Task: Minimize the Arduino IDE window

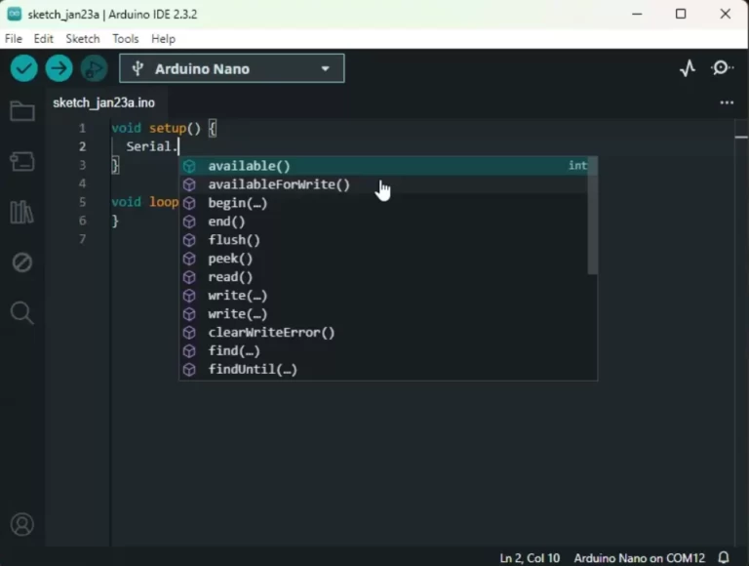Action: click(x=637, y=14)
